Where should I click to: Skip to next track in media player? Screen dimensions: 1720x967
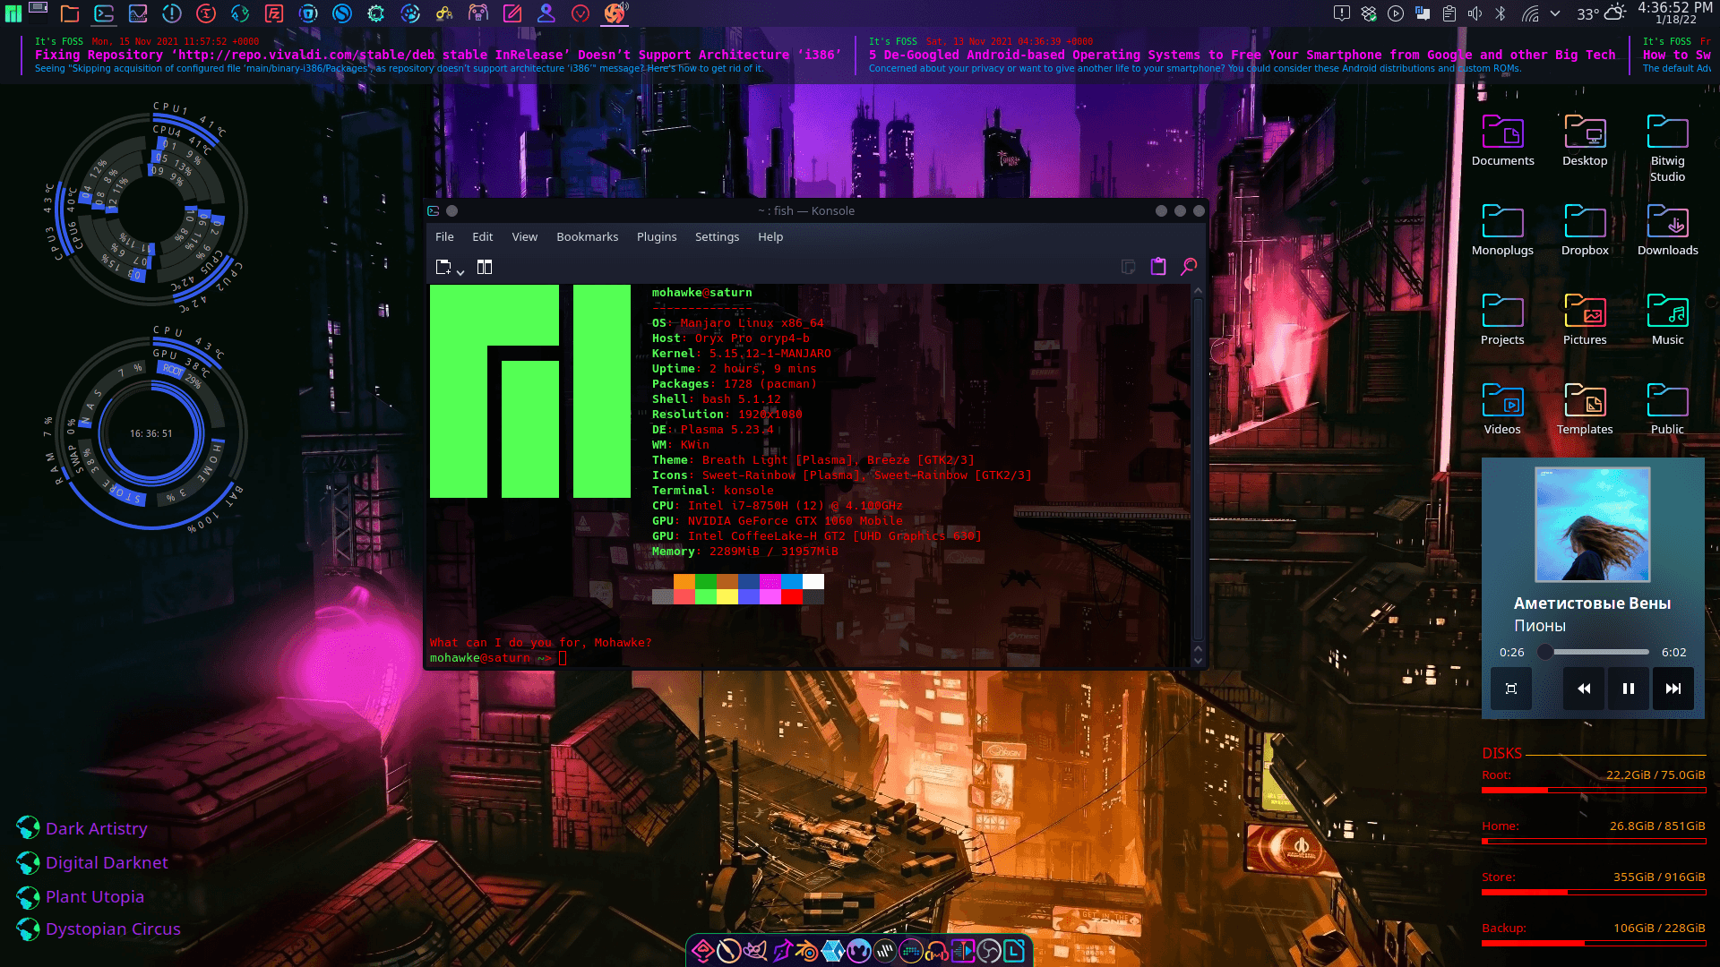click(1673, 689)
